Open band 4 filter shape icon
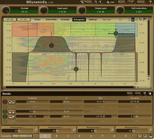 coord(12,116)
